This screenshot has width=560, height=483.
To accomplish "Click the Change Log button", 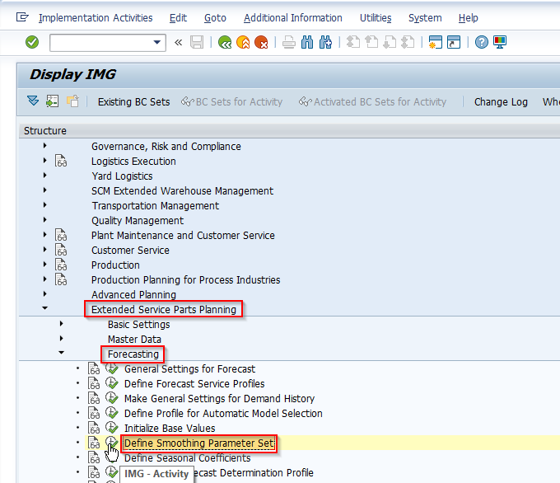I will 501,102.
